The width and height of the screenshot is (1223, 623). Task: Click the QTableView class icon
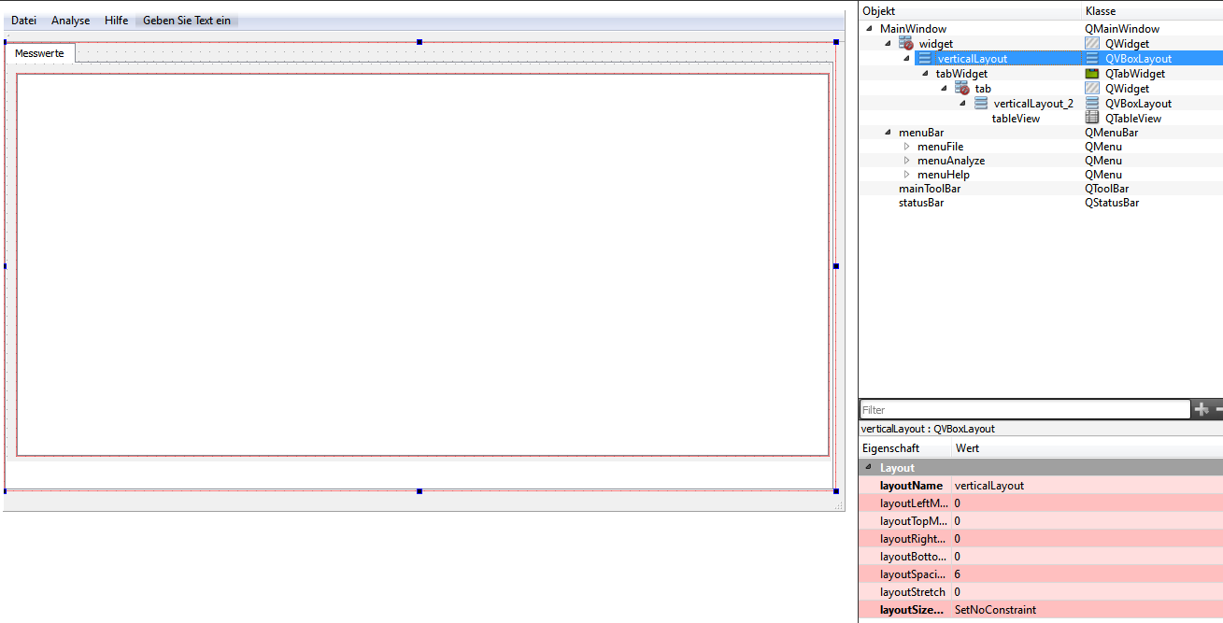(1091, 119)
